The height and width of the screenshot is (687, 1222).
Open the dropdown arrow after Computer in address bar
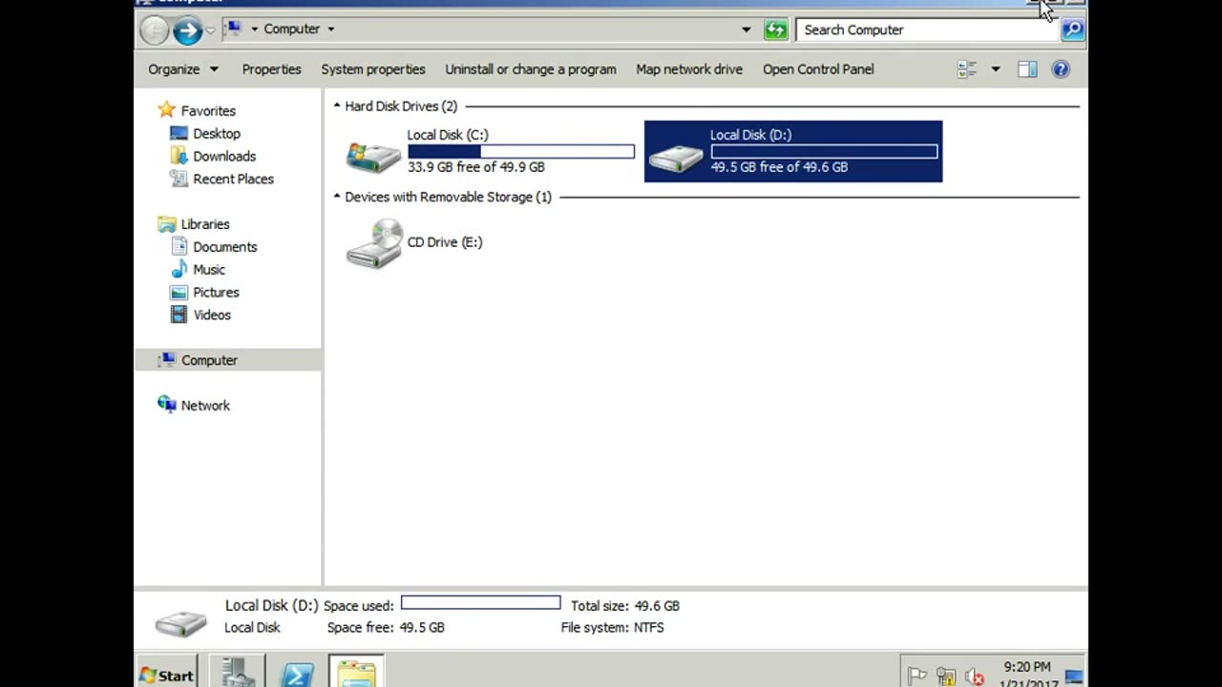click(330, 30)
